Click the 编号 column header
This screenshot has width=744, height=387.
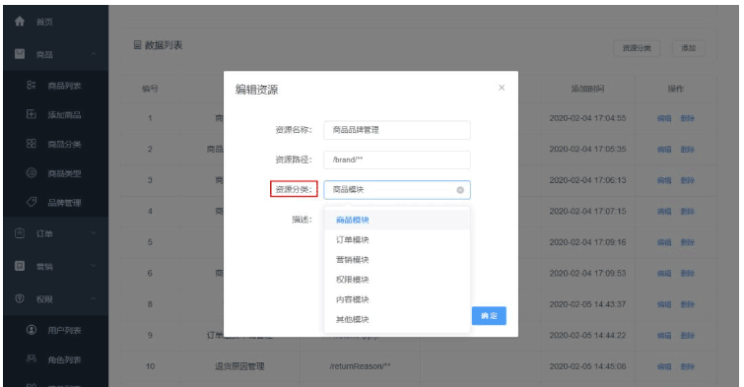click(x=150, y=89)
